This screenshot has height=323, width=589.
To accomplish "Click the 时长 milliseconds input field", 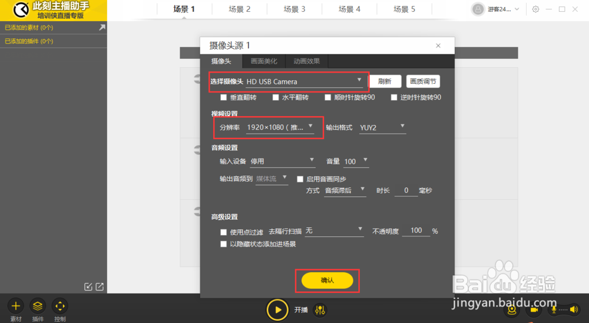I will pos(406,190).
